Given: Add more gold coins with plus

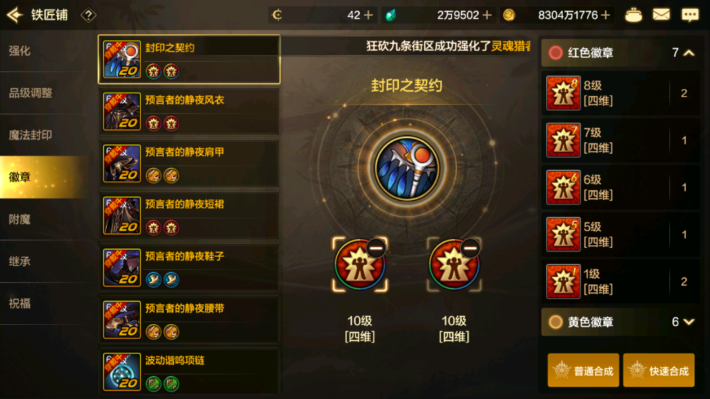Looking at the screenshot, I should [605, 15].
